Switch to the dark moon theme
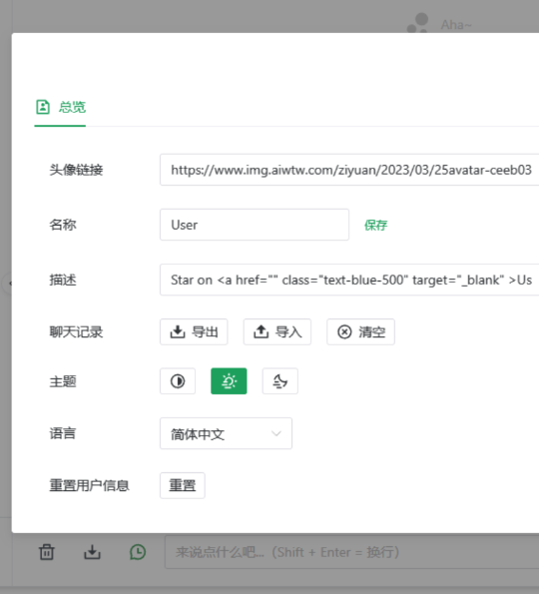Viewport: 539px width, 594px height. point(279,381)
